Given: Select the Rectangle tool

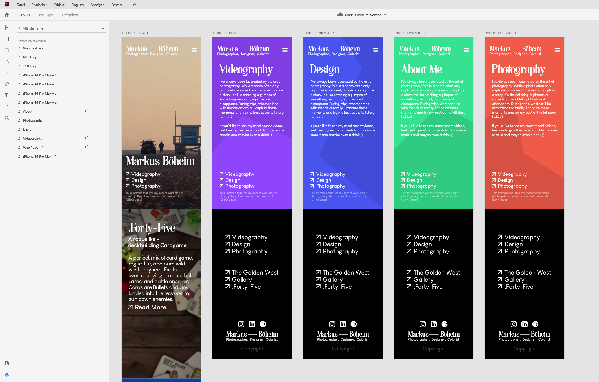Looking at the screenshot, I should pyautogui.click(x=7, y=39).
